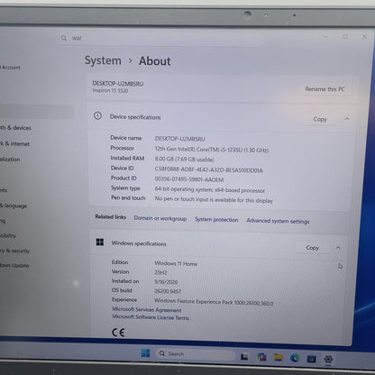Click Rename this PC button
The image size is (375, 375).
(325, 89)
